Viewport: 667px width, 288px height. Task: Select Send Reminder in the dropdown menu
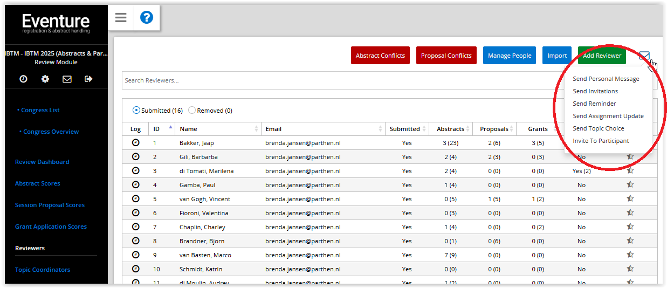coord(594,104)
